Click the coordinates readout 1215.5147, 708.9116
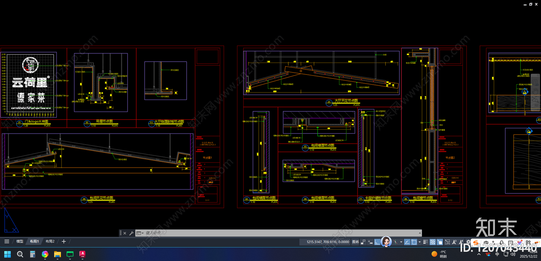Image resolution: width=541 pixels, height=261 pixels. pos(328,242)
